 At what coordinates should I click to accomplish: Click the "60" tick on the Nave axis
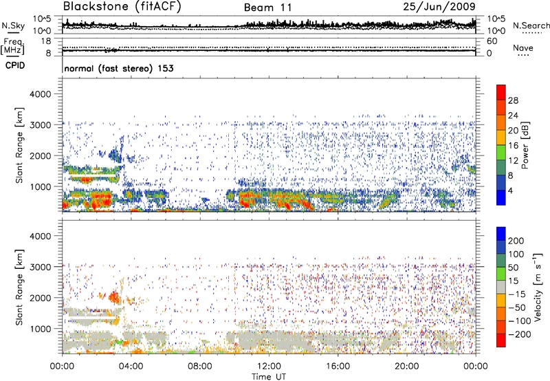pyautogui.click(x=492, y=41)
